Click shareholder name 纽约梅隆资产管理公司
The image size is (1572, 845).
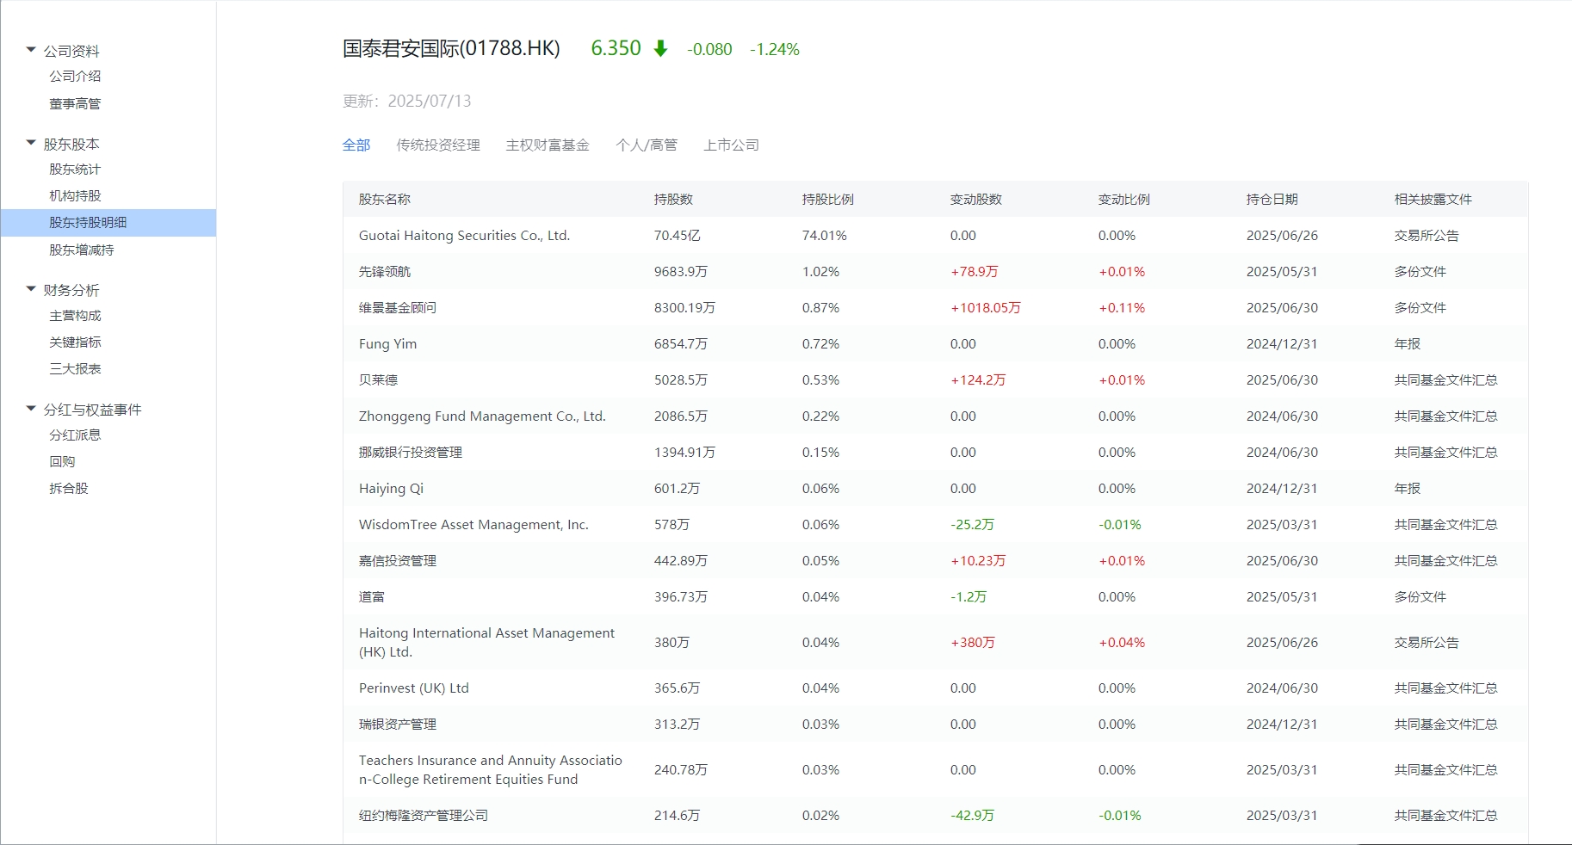tap(424, 816)
